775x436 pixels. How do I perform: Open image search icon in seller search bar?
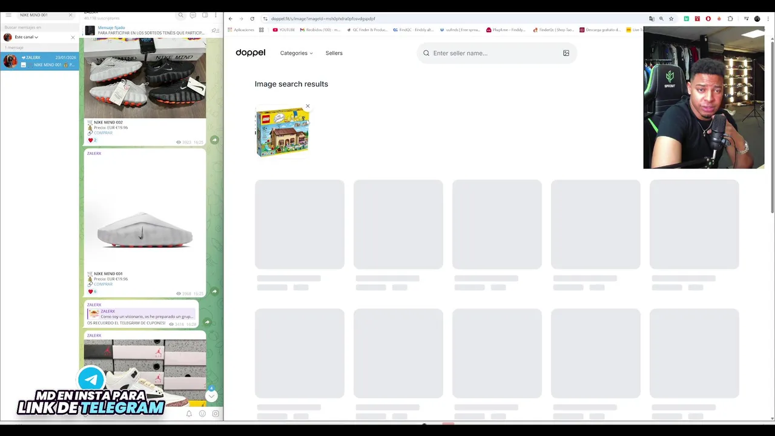click(566, 53)
